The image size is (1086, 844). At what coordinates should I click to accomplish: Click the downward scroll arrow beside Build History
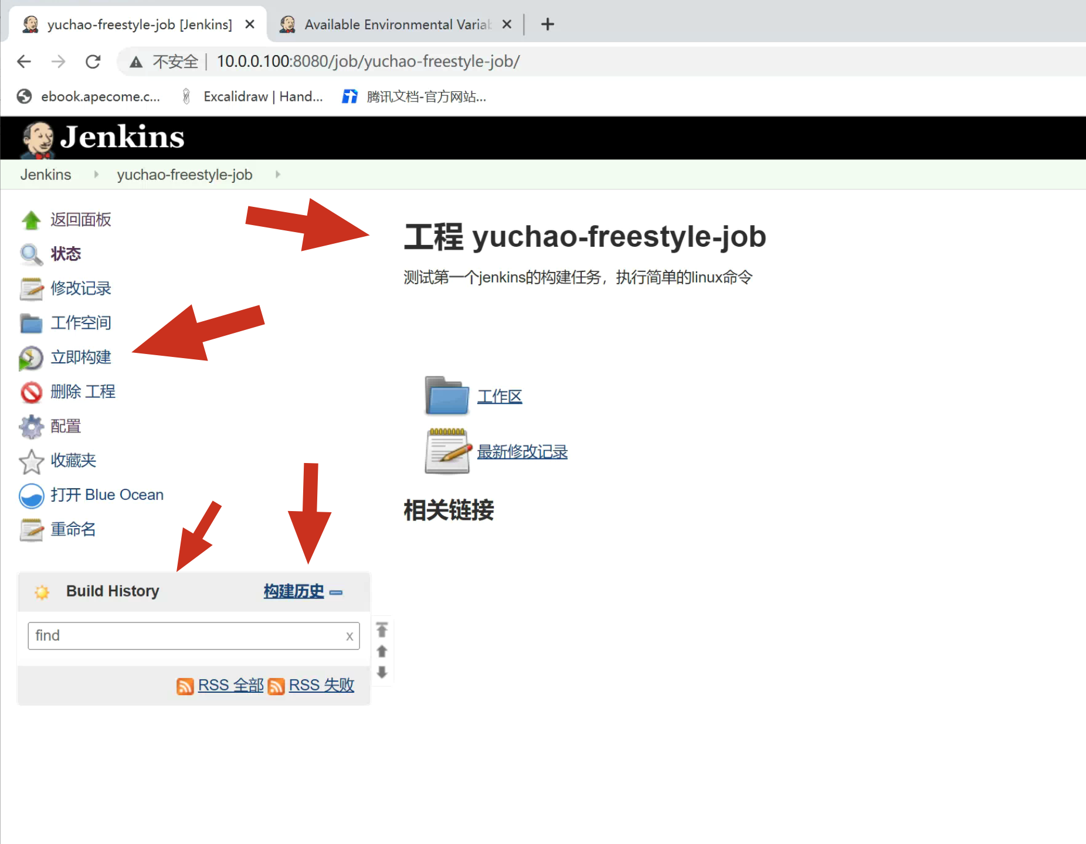coord(382,673)
